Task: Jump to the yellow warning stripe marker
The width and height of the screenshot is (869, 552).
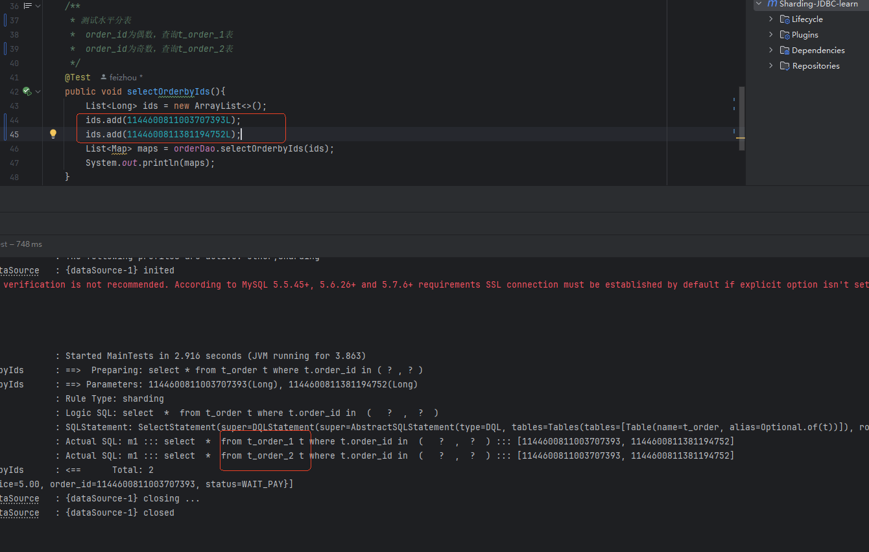Action: pos(740,137)
